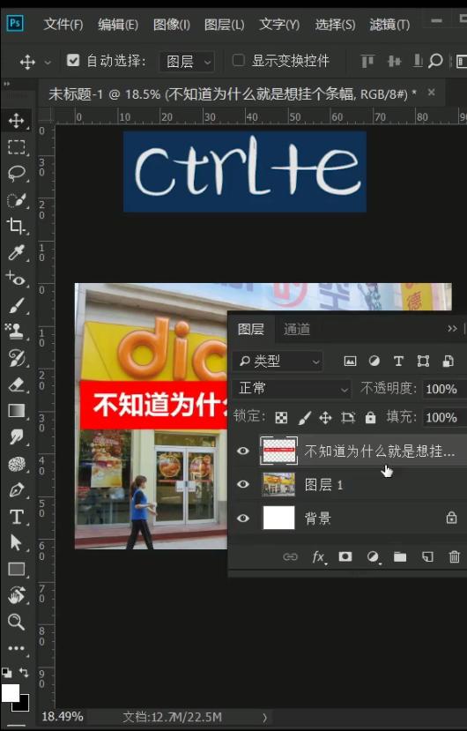Select the Lasso tool

click(17, 174)
